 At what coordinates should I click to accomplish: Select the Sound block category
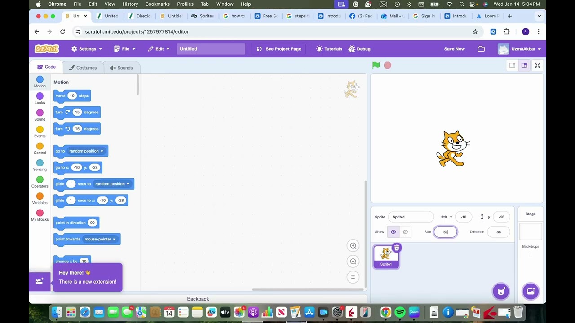tap(40, 115)
